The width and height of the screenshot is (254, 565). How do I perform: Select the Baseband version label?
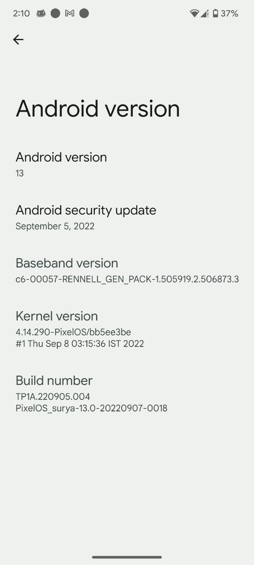pyautogui.click(x=67, y=263)
